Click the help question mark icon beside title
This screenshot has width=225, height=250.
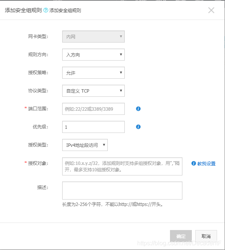click(46, 11)
